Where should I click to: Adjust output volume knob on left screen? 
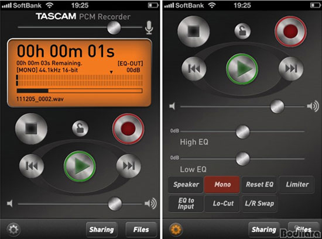point(115,204)
